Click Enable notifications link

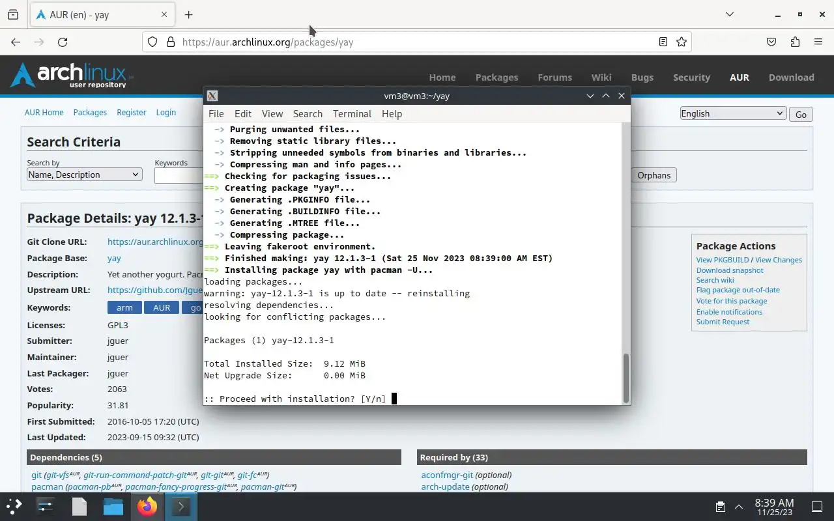tap(729, 312)
